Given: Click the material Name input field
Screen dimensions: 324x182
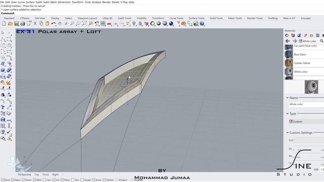Looking at the screenshot, I should 306,105.
